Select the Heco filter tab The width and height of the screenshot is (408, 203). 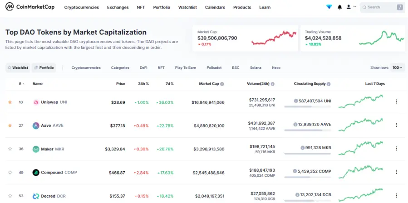click(x=276, y=68)
